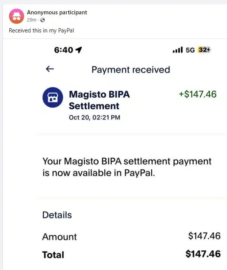Click the 5G network indicator

tap(190, 50)
